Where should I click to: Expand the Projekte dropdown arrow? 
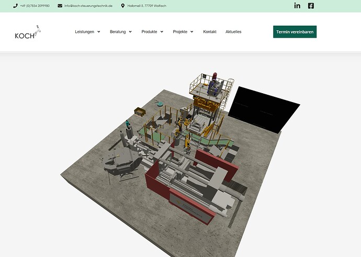[x=191, y=32]
